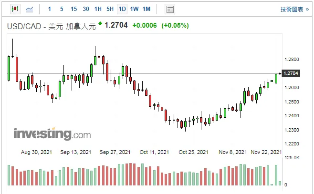Image resolution: width=314 pixels, height=194 pixels.
Task: Choose the 1H timeframe
Action: tap(98, 9)
